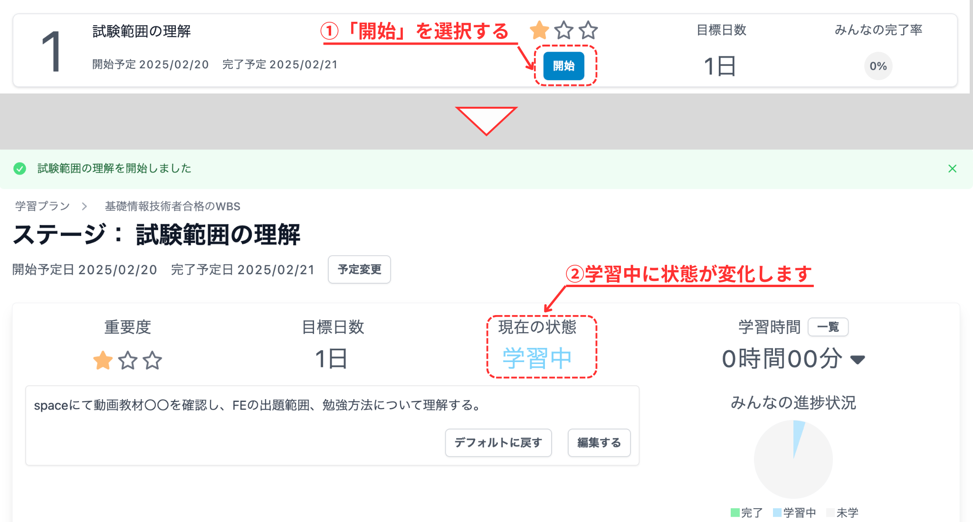Click 編集する button
Viewport: 973px width, 522px height.
[x=599, y=443]
